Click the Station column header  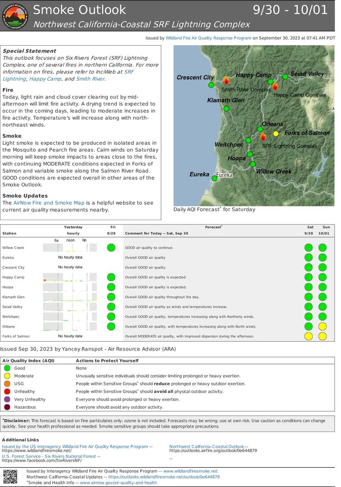pyautogui.click(x=9, y=233)
